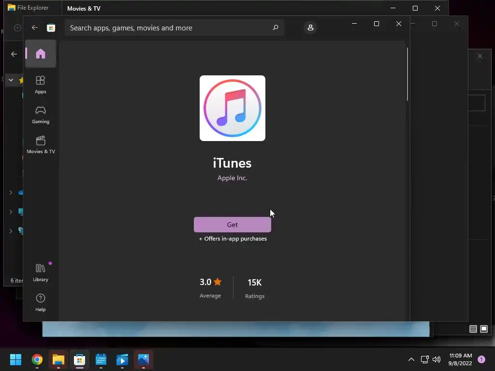Open Photos app from taskbar

click(x=143, y=359)
